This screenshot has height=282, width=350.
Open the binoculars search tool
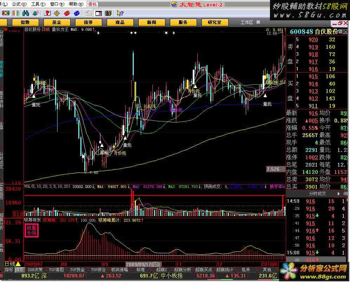tap(25, 13)
